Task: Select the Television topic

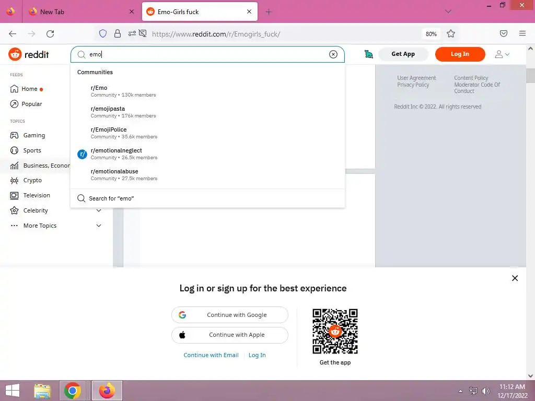Action: point(30,195)
